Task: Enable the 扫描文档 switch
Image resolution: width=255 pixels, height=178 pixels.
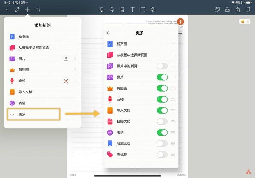Action: coord(162,121)
